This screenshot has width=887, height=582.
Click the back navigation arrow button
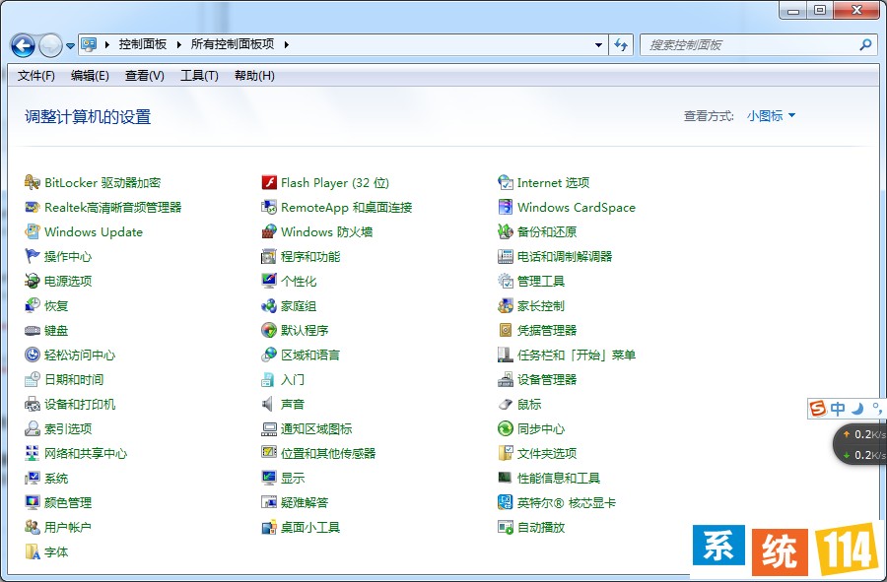(x=23, y=45)
